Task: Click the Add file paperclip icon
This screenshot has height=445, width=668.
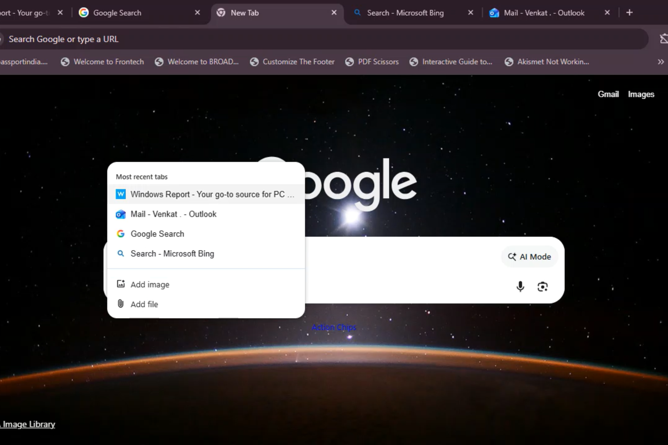Action: click(120, 304)
